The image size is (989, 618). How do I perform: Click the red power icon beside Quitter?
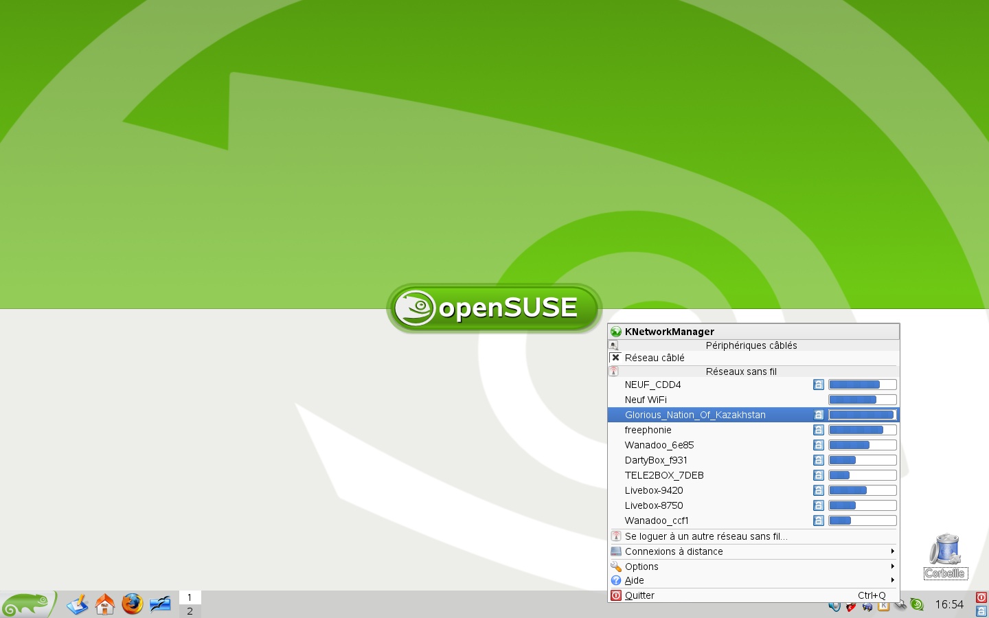pos(616,595)
